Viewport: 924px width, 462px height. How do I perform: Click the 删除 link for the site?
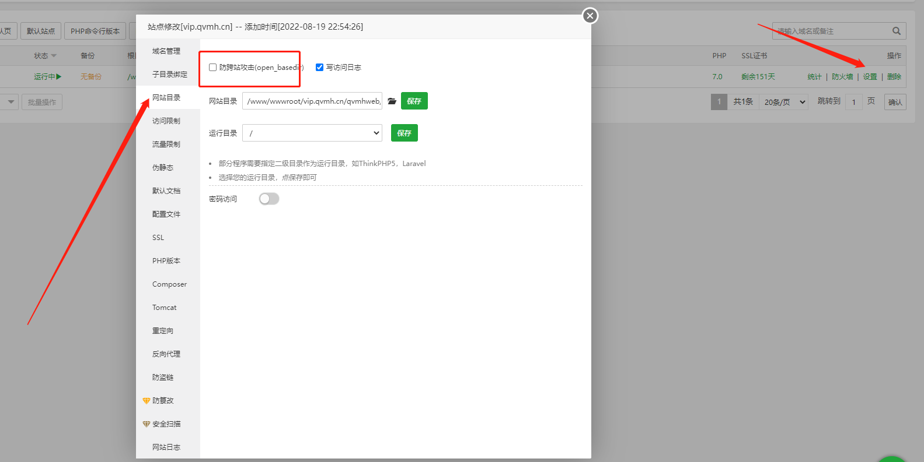point(894,77)
